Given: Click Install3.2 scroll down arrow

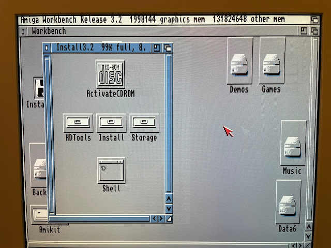Looking at the screenshot, I should pos(169,209).
